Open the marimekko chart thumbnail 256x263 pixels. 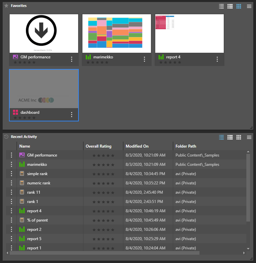coord(117,33)
